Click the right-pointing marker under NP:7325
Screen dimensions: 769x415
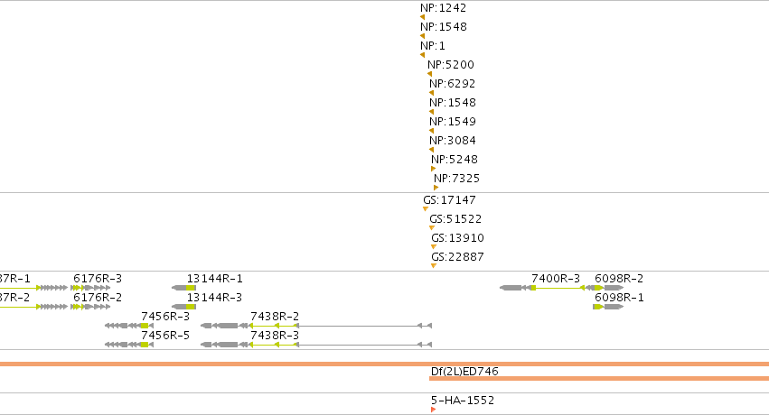click(436, 188)
